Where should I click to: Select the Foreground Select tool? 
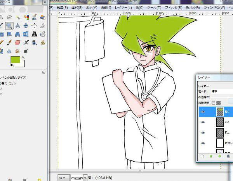tap(43, 17)
